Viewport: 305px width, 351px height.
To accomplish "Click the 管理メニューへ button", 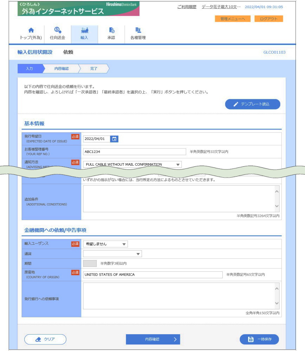I will point(232,19).
